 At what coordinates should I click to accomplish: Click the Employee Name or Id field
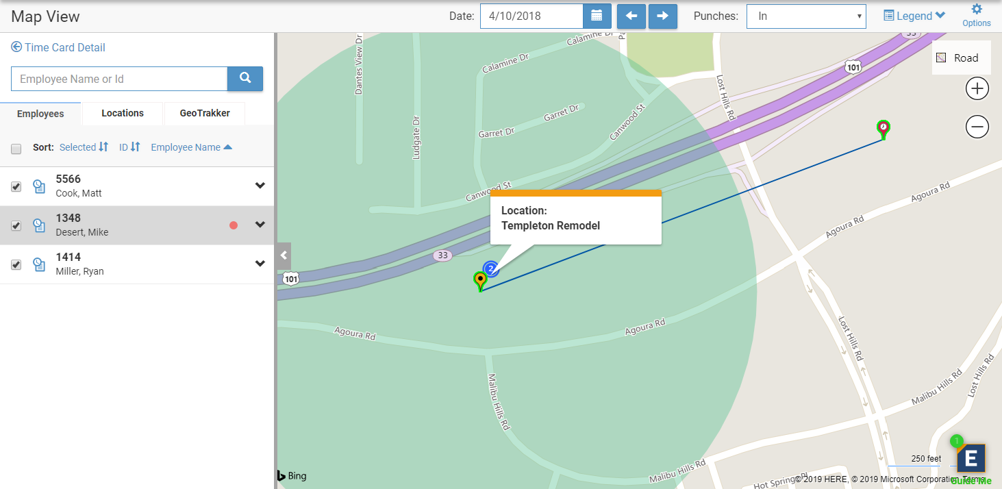point(119,79)
